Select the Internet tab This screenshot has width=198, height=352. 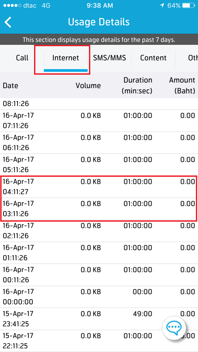(x=65, y=58)
